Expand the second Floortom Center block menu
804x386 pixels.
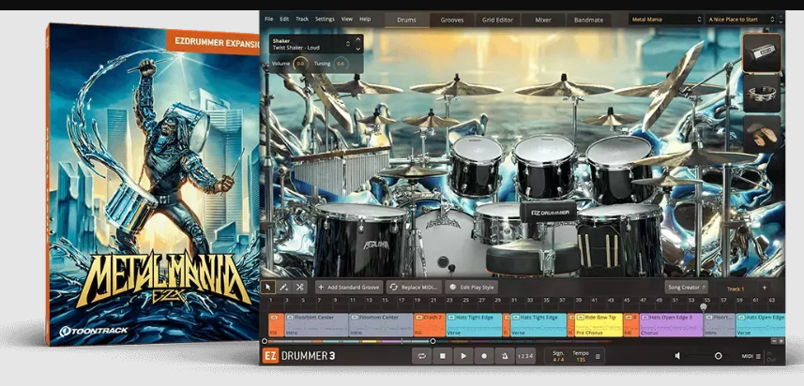coord(355,318)
